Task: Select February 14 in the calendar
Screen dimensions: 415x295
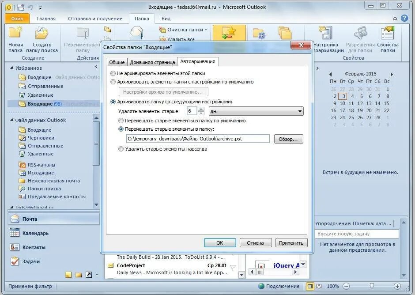Action: coord(377,103)
